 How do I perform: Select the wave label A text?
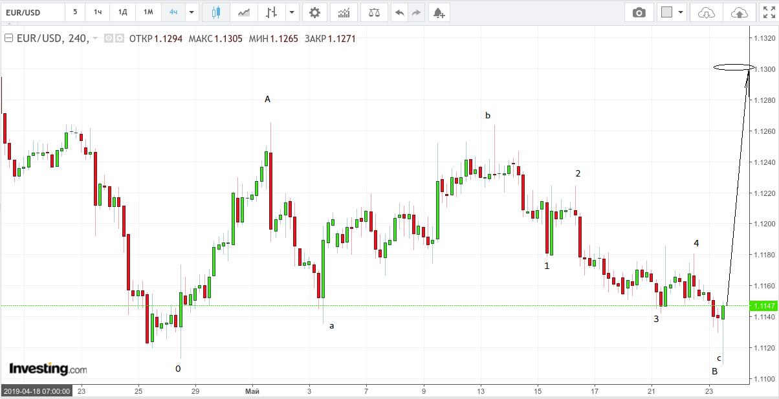267,99
